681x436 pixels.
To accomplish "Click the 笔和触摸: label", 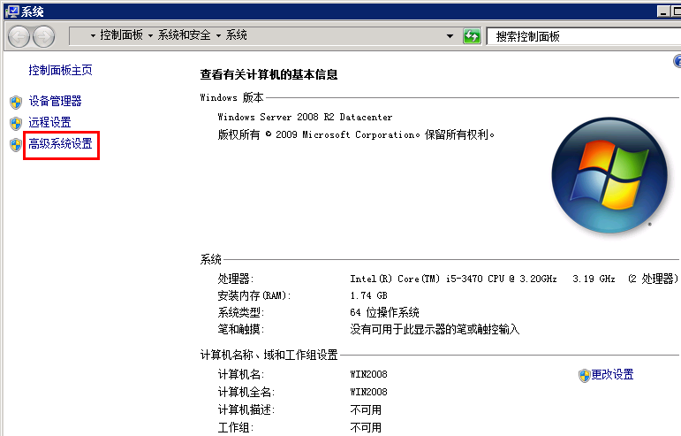I will pyautogui.click(x=241, y=330).
